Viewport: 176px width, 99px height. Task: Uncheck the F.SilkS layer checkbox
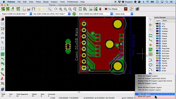[x=160, y=38]
